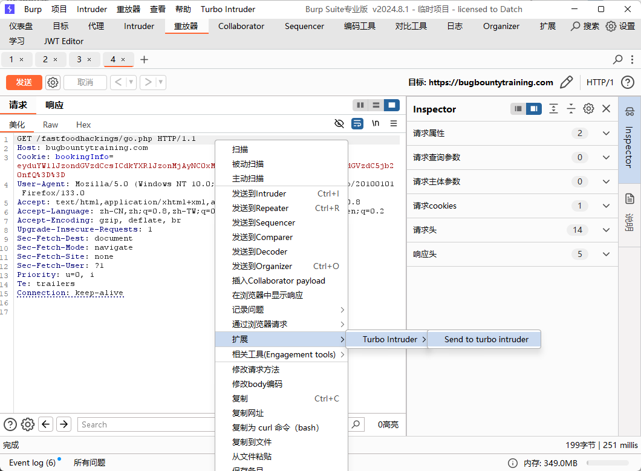Image resolution: width=641 pixels, height=471 pixels.
Task: Close the Inspector panel
Action: [607, 109]
